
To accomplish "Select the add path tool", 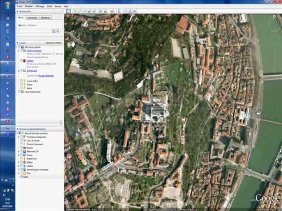I will (84, 11).
